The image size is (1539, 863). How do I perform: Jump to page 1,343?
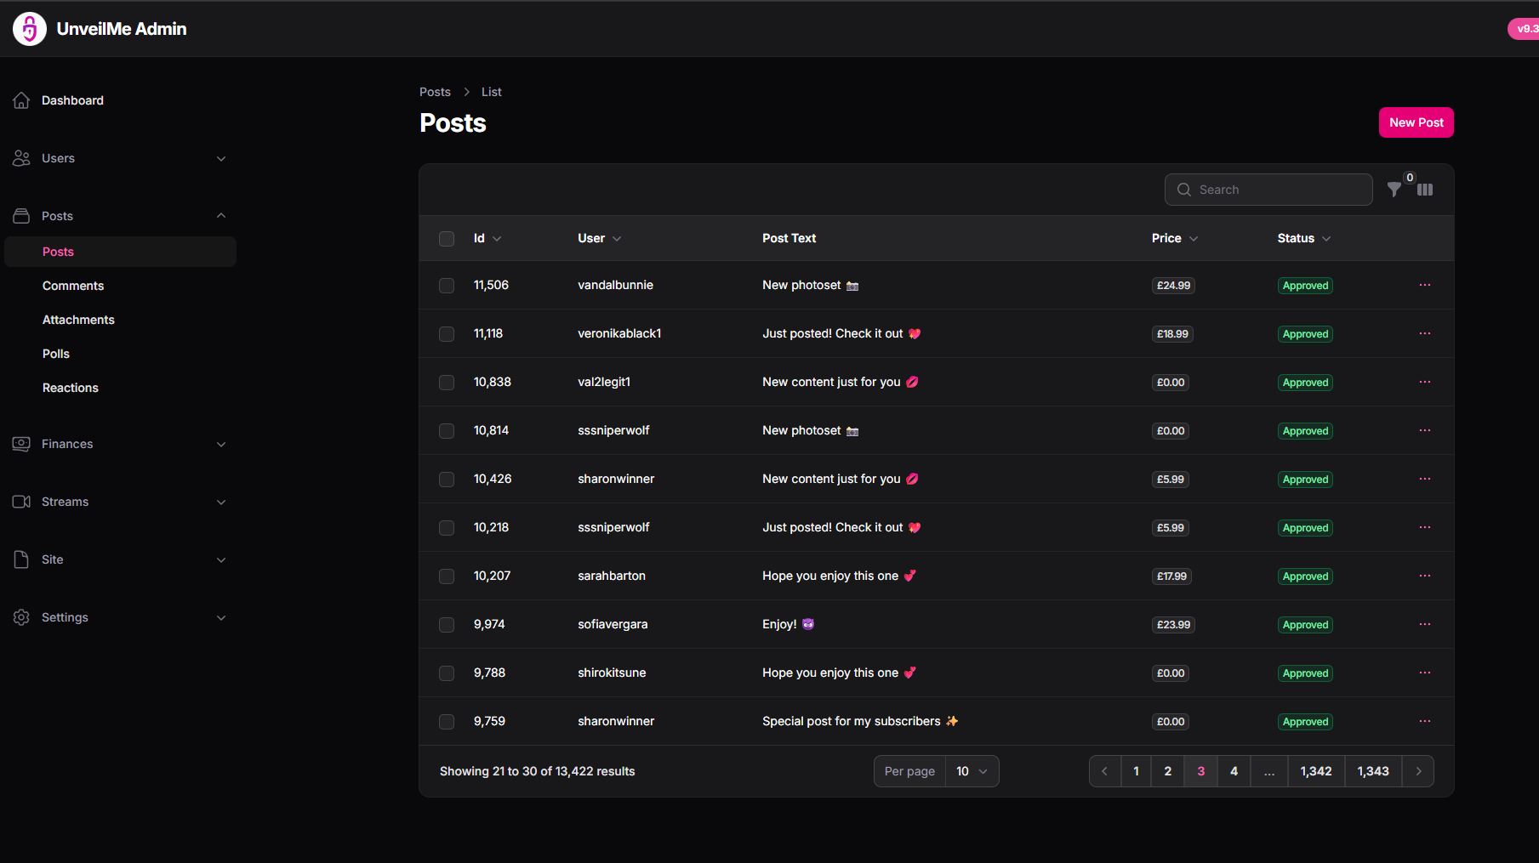point(1372,771)
